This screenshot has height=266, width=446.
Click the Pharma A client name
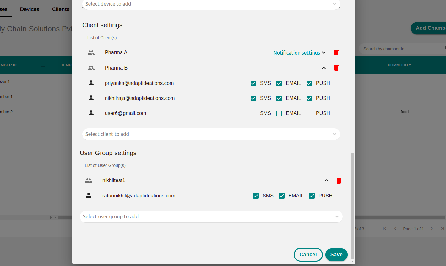coord(116,53)
